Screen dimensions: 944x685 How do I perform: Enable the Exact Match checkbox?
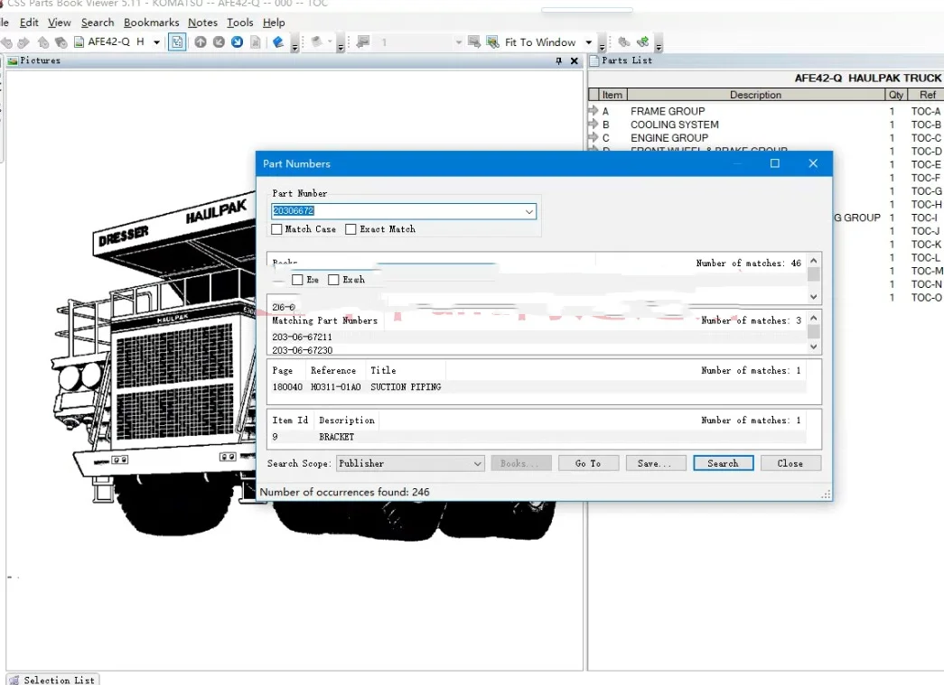[350, 229]
